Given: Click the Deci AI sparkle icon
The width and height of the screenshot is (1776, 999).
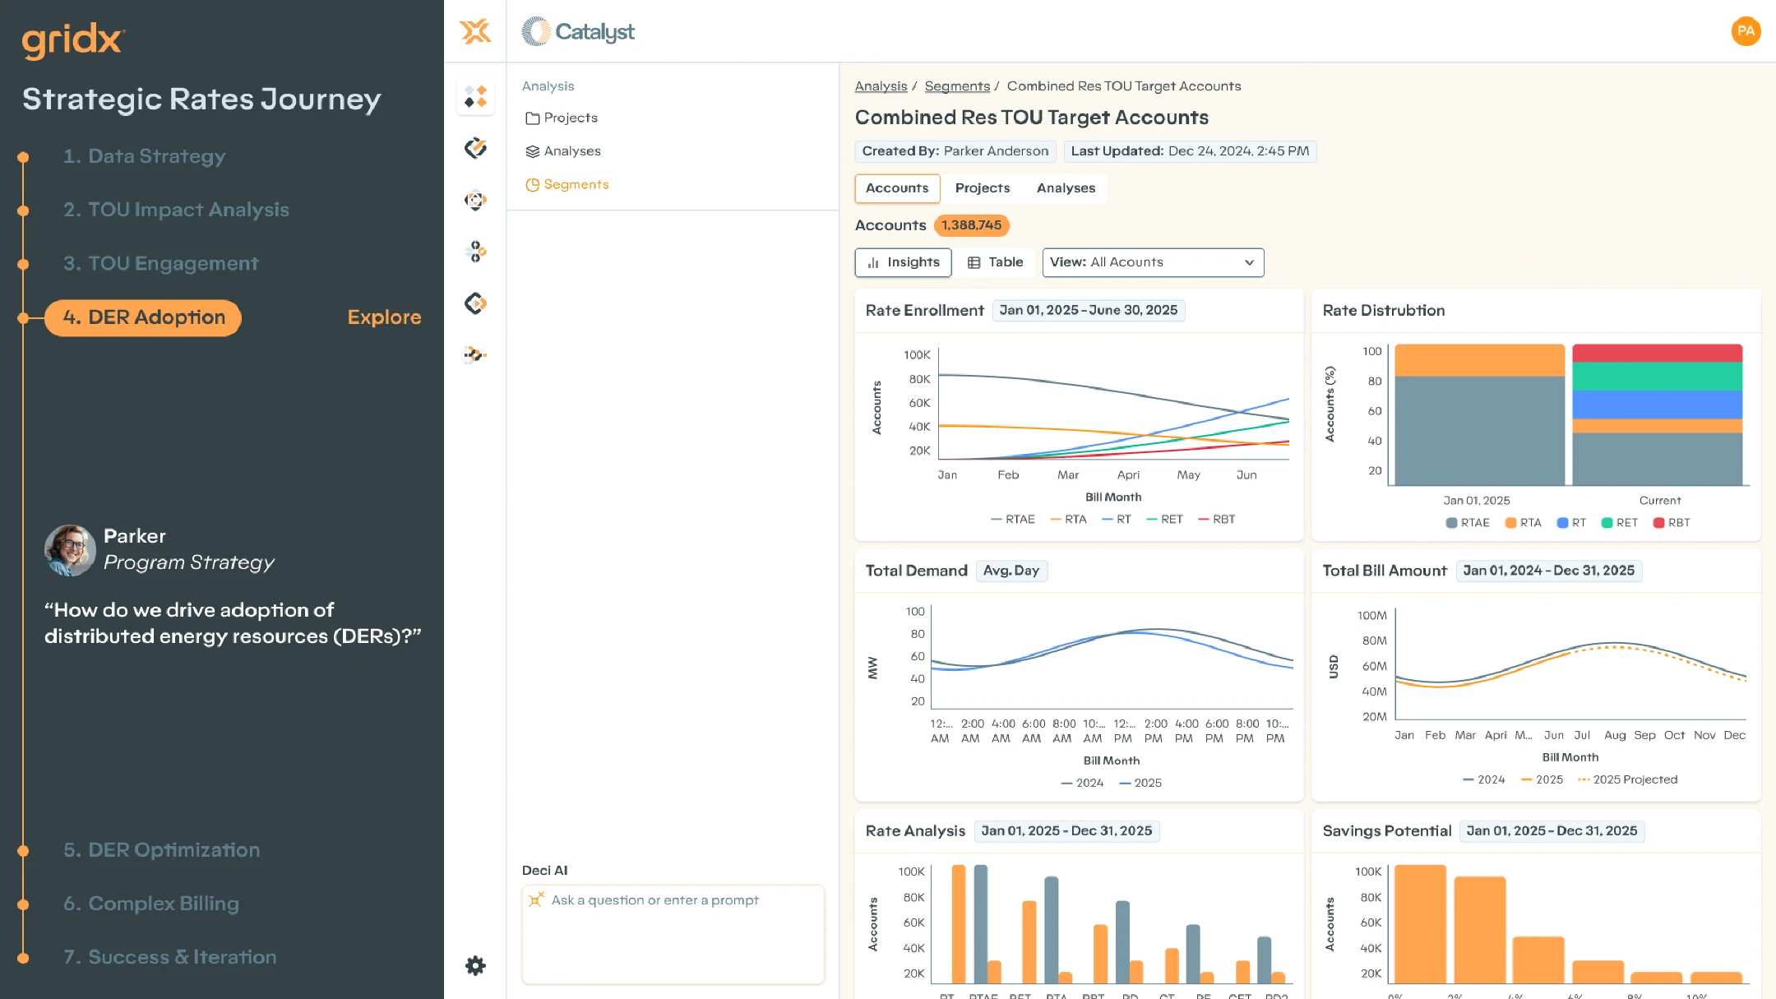Looking at the screenshot, I should (536, 900).
